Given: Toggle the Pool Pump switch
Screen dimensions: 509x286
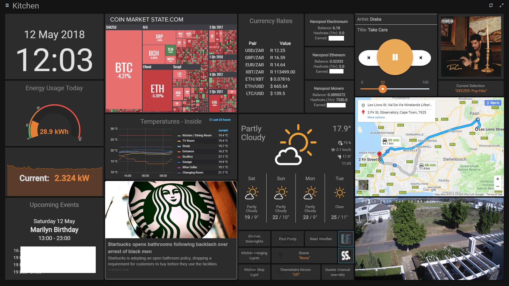Looking at the screenshot, I should (x=288, y=239).
